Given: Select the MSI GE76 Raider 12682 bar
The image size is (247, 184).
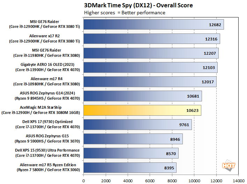Looking at the screenshot, I should [154, 25].
